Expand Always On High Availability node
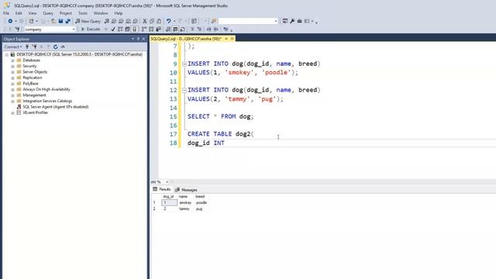The width and height of the screenshot is (496, 279). click(x=12, y=90)
